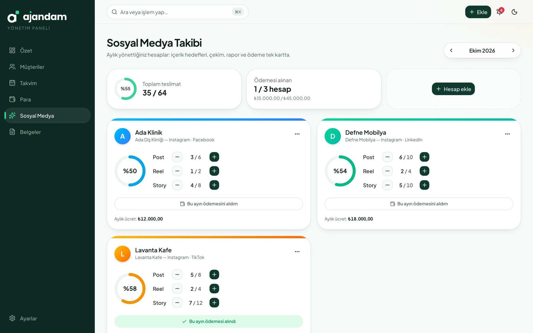Click Ada Klinik %50 progress ring
This screenshot has width=533, height=333.
pyautogui.click(x=130, y=171)
